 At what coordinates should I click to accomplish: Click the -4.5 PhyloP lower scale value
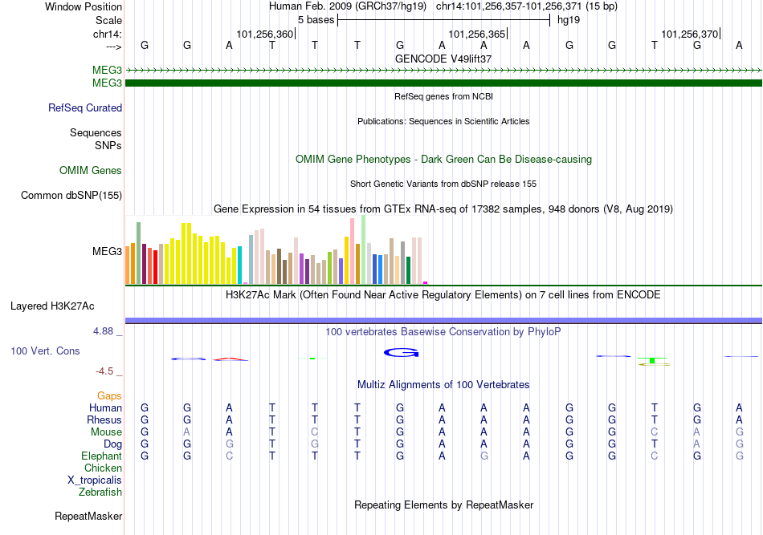(x=104, y=371)
